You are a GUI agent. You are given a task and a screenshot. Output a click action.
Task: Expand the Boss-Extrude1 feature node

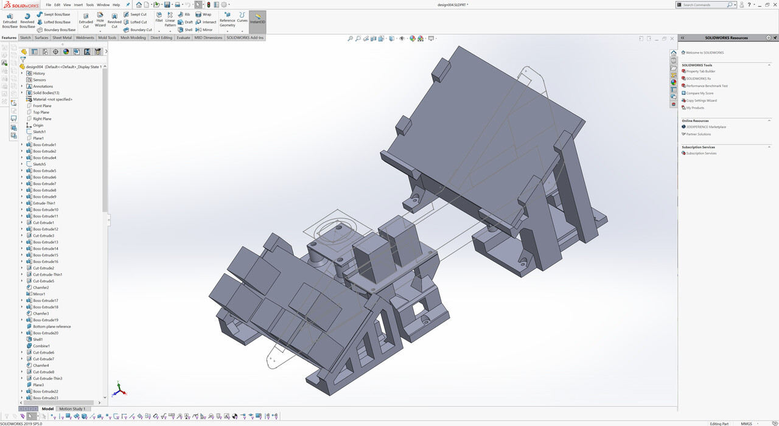(22, 145)
